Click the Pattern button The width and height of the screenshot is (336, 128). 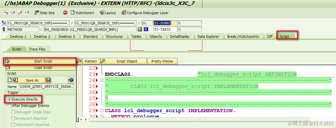click(x=91, y=61)
